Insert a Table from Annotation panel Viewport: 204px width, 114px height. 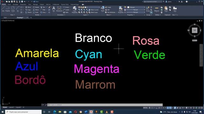(66, 12)
